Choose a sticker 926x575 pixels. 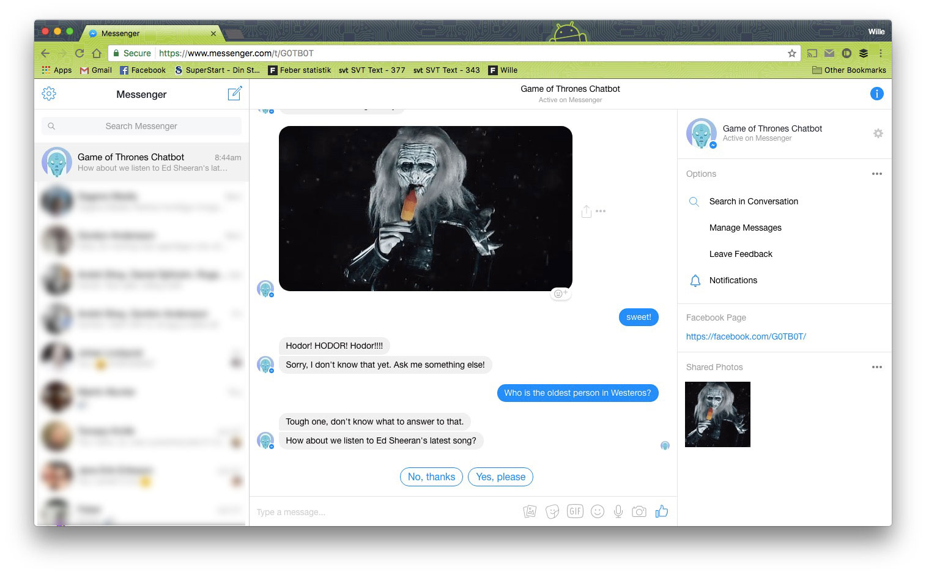[552, 511]
